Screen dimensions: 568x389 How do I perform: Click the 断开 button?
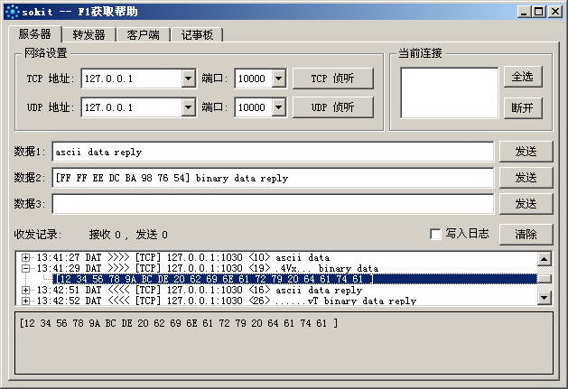[x=523, y=108]
